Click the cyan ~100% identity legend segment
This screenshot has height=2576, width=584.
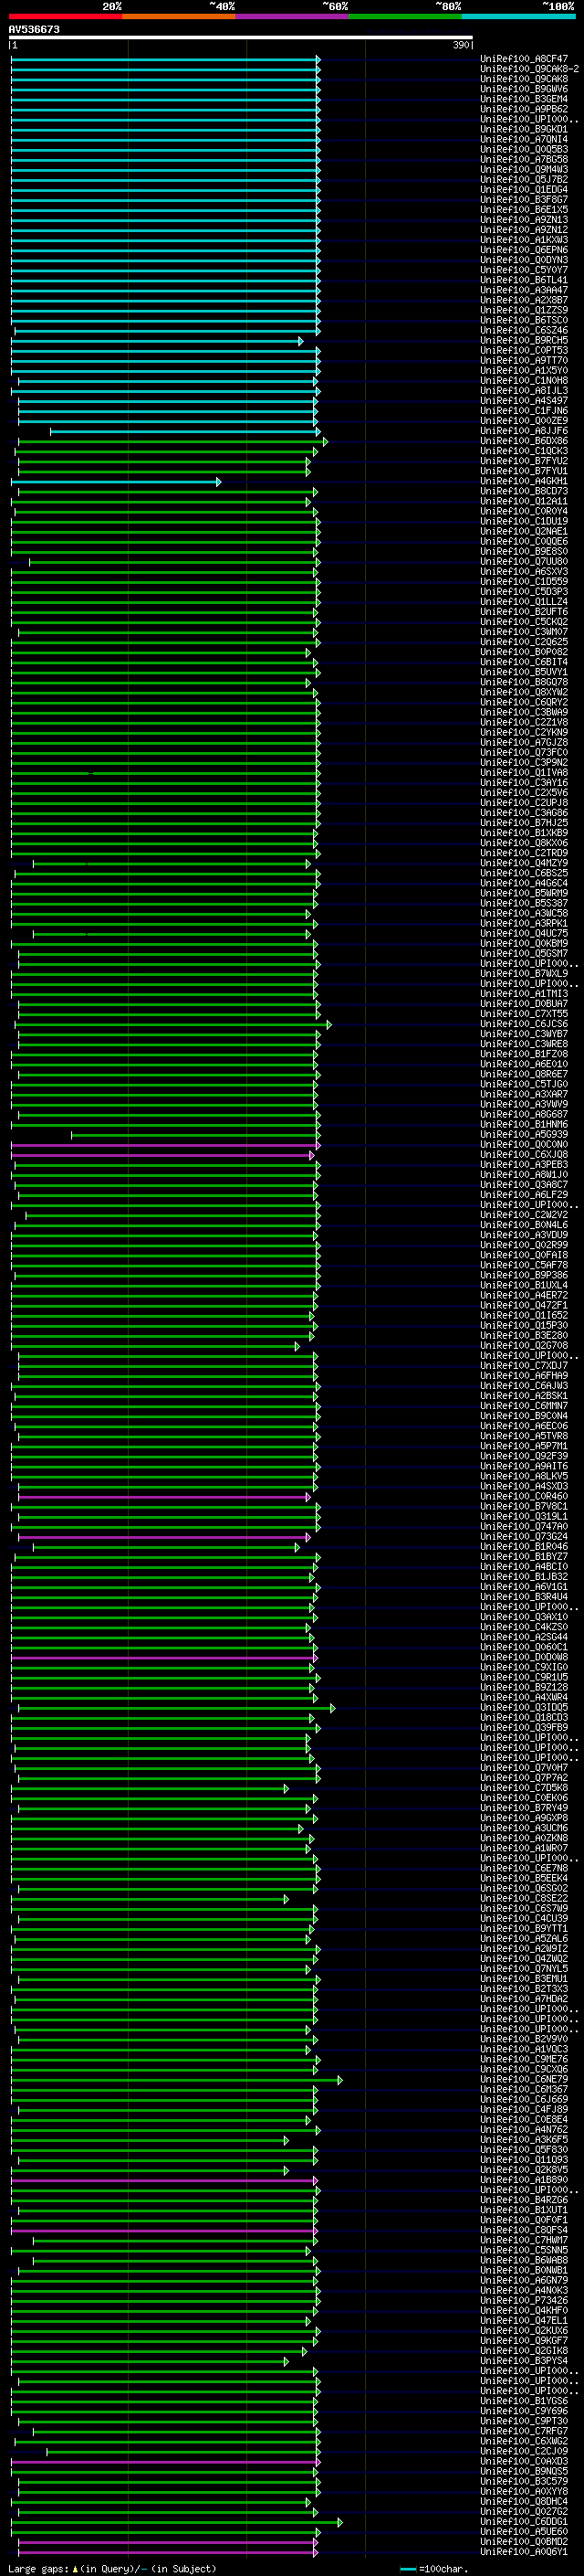(x=518, y=16)
